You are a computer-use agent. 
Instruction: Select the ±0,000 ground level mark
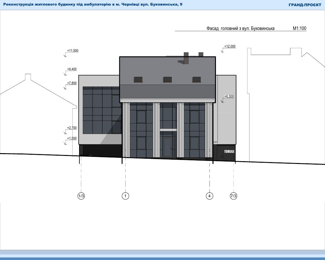click(229, 152)
